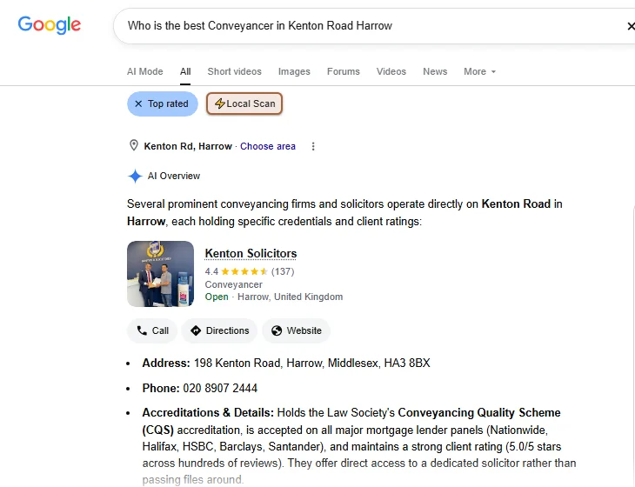Click the 4.4 star rating row

coord(250,271)
